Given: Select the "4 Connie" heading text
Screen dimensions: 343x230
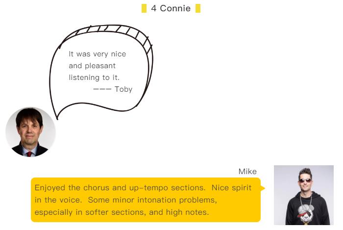Looking at the screenshot, I should [171, 8].
